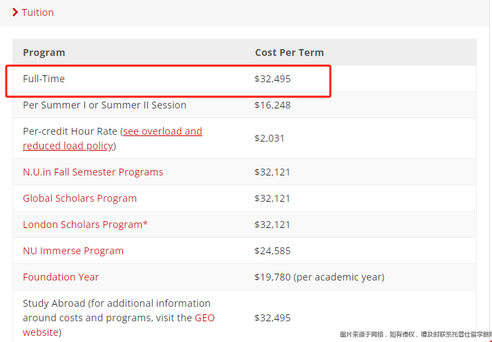The height and width of the screenshot is (342, 492).
Task: Open the N.U.in Fall Semester Programs link
Action: coord(93,172)
